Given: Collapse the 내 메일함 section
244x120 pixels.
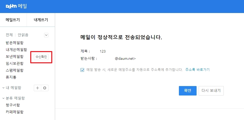Looking at the screenshot, I should click(3, 88).
